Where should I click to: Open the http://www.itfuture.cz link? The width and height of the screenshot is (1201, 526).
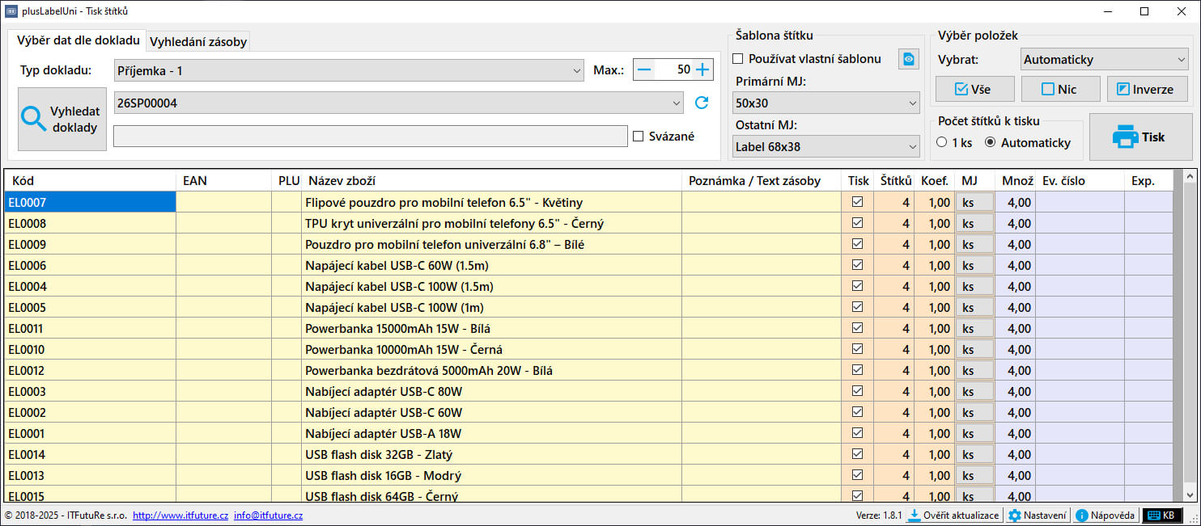click(x=180, y=515)
